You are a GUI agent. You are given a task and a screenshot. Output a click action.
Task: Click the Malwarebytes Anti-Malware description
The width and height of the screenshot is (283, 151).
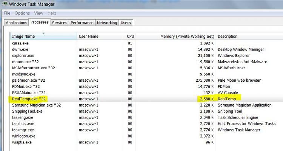242,62
